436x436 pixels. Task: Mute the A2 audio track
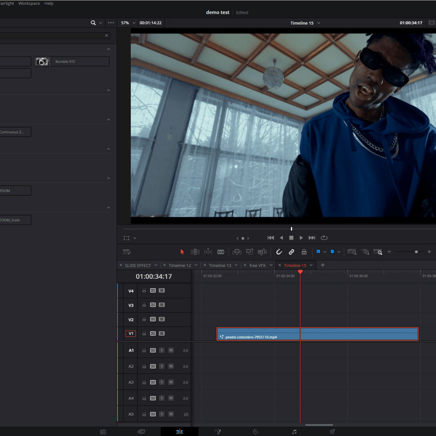coord(171,366)
